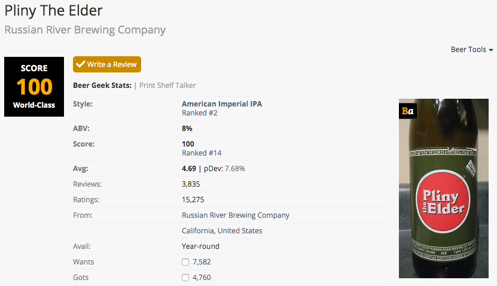The image size is (497, 286).
Task: Open the Print Shelf Talker link
Action: (x=167, y=86)
